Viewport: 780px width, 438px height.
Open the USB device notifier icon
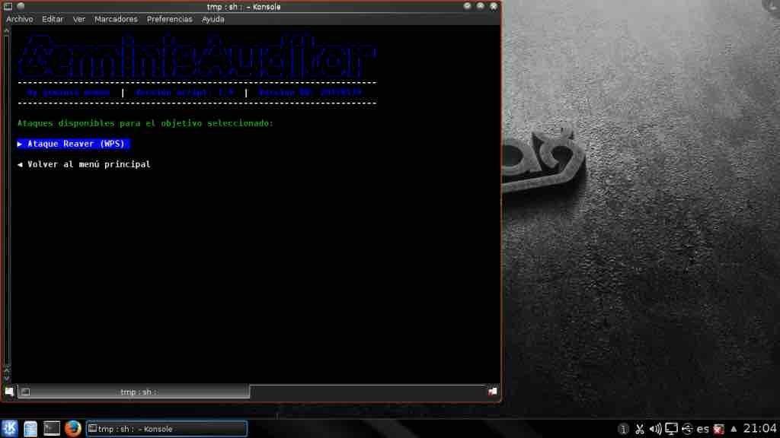[687, 429]
